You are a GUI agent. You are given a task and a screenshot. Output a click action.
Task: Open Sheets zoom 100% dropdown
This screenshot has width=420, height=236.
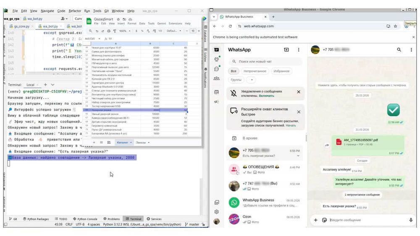pyautogui.click(x=125, y=31)
